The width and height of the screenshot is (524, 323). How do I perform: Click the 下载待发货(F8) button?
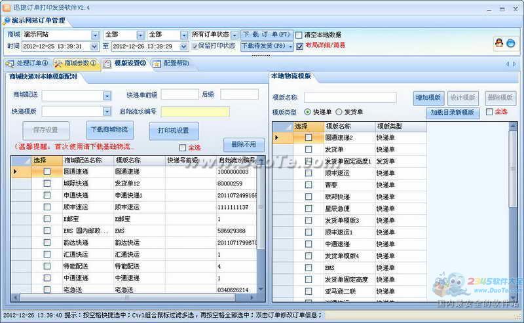tap(264, 46)
